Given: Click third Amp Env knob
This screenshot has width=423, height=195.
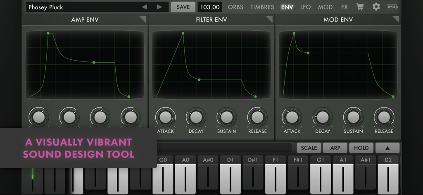Looking at the screenshot, I should (100, 117).
